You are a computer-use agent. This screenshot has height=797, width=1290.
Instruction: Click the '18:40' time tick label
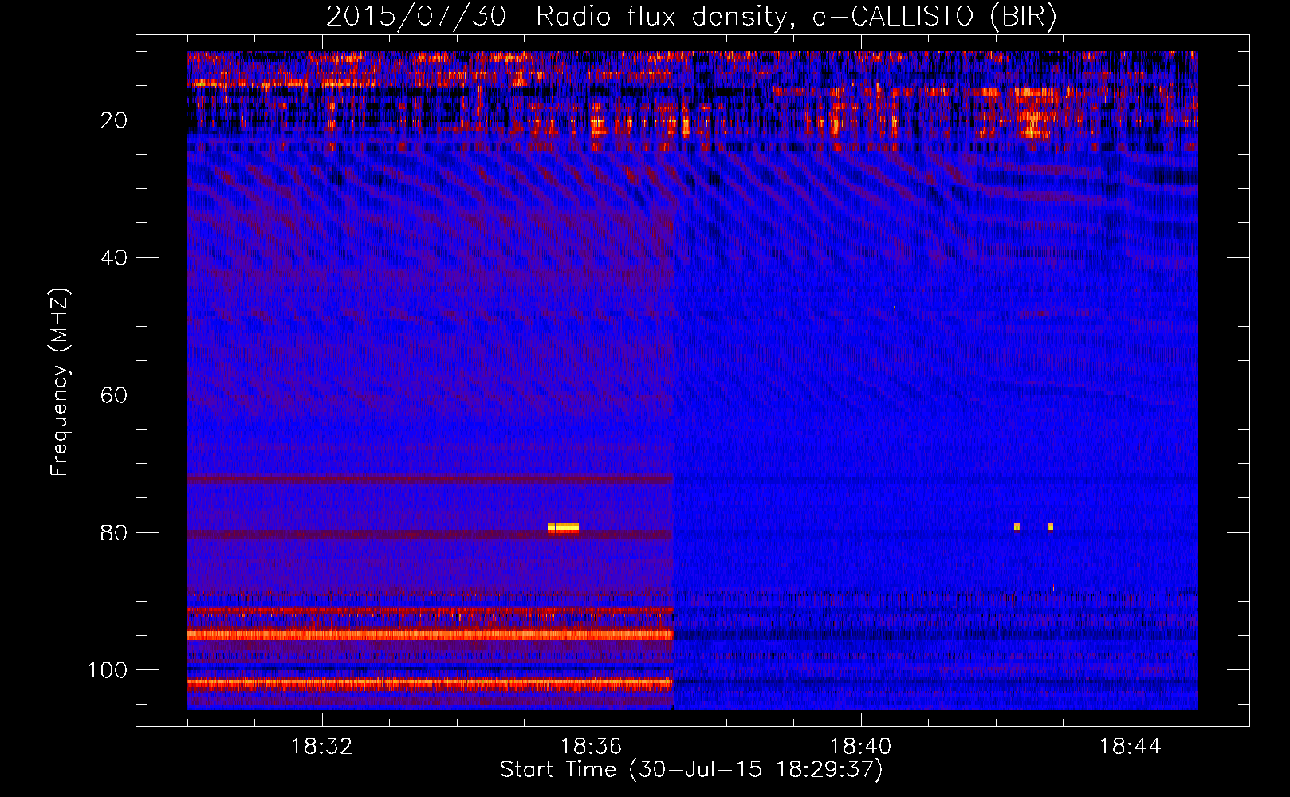click(861, 747)
